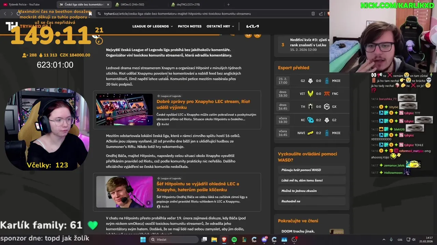This screenshot has height=245, width=437.
Task: Open File Explorer from the taskbar
Action: (214, 240)
